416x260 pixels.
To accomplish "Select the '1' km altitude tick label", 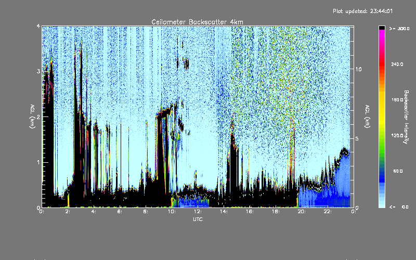I will [x=38, y=162].
